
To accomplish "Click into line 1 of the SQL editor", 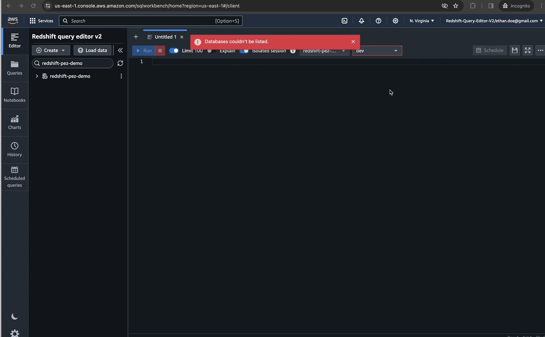I will pyautogui.click(x=348, y=61).
